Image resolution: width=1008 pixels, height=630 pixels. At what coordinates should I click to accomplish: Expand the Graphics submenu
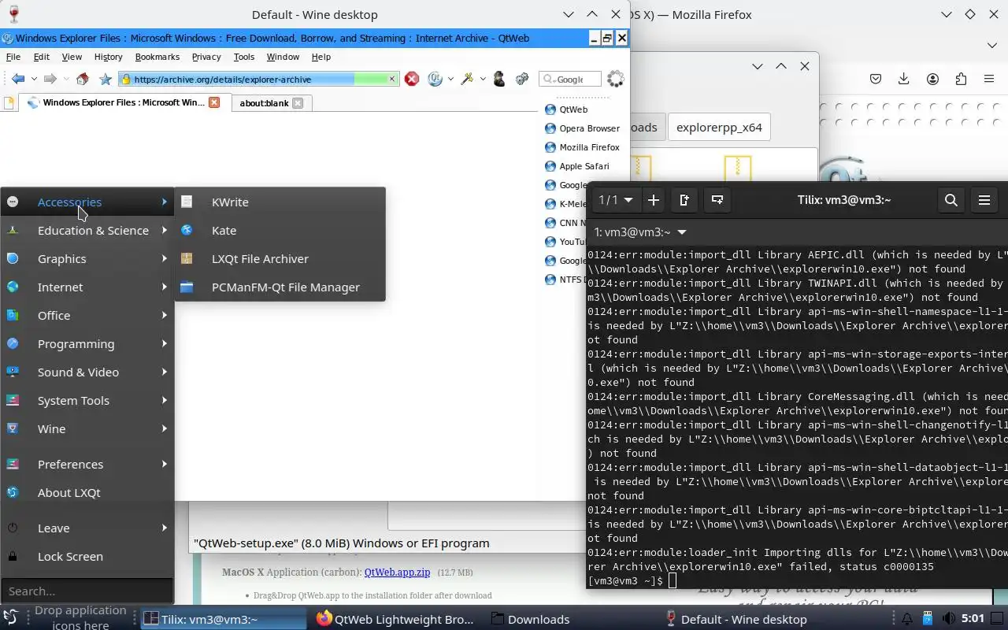(x=87, y=258)
